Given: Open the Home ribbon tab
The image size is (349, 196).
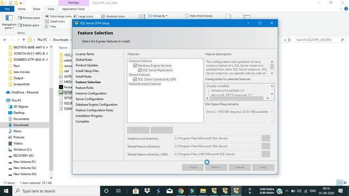Looking at the screenshot, I should 22,9.
